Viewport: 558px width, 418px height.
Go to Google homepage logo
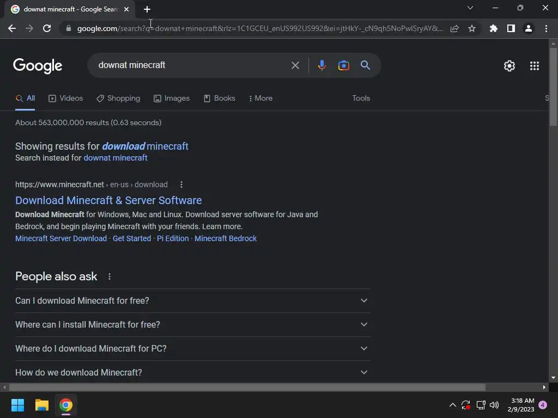click(x=38, y=66)
